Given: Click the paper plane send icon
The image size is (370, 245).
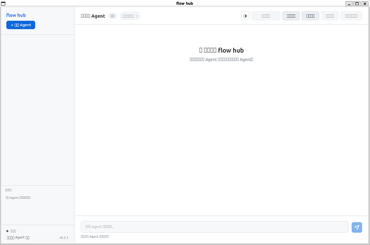Looking at the screenshot, I should point(357,227).
